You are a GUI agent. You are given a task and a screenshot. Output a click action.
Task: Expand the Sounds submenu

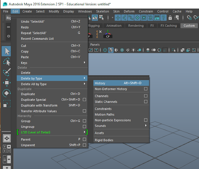[121, 126]
